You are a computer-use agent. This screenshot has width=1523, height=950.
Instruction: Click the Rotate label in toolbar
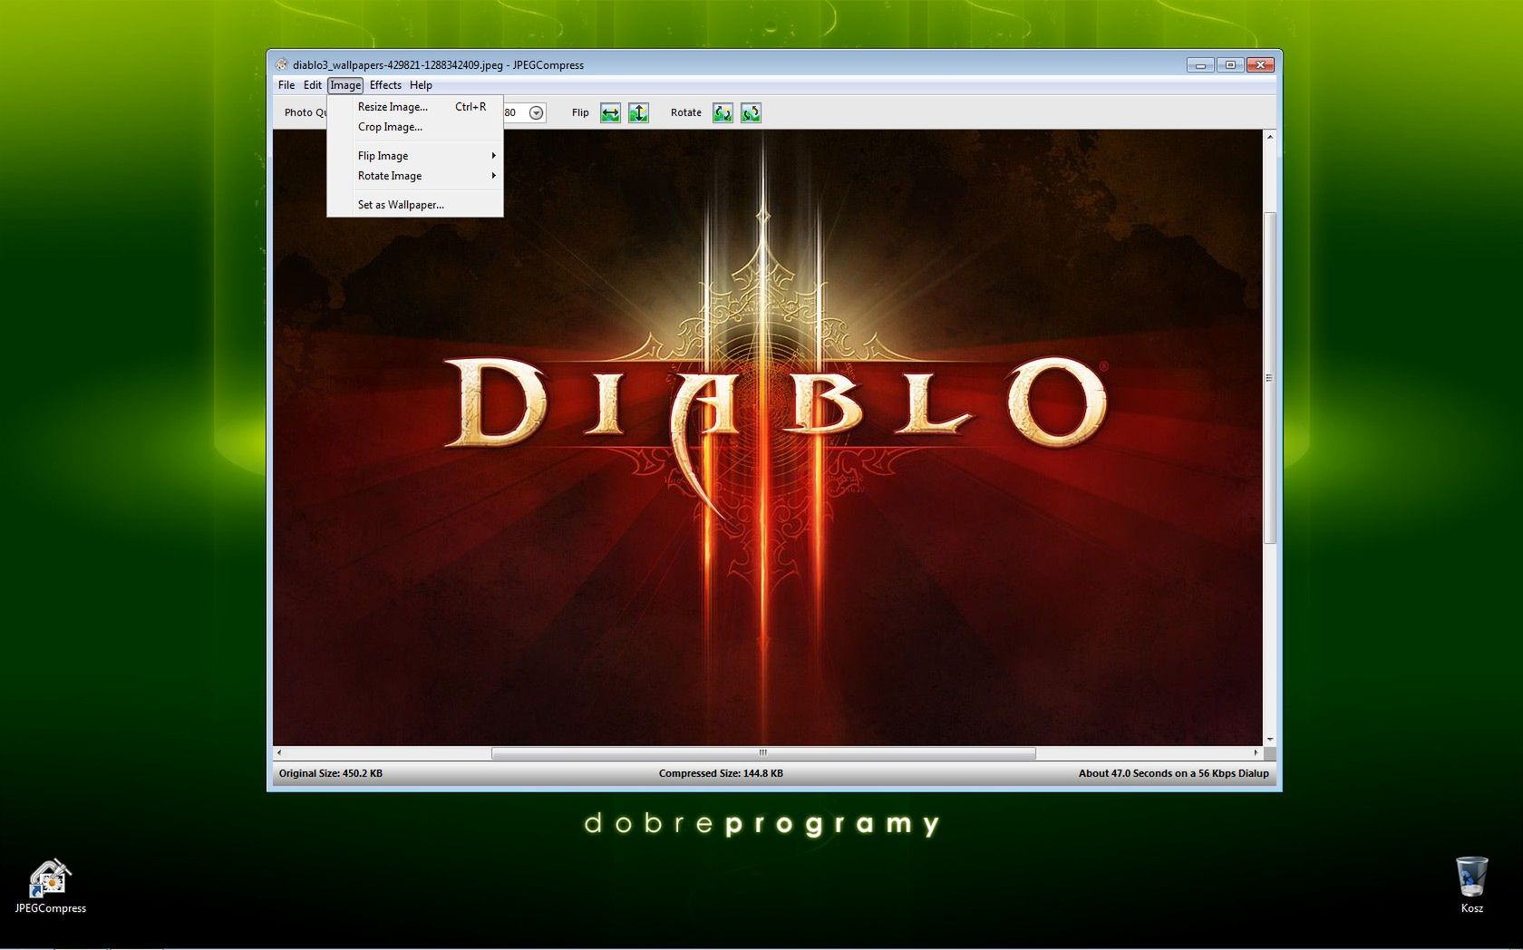pyautogui.click(x=686, y=112)
